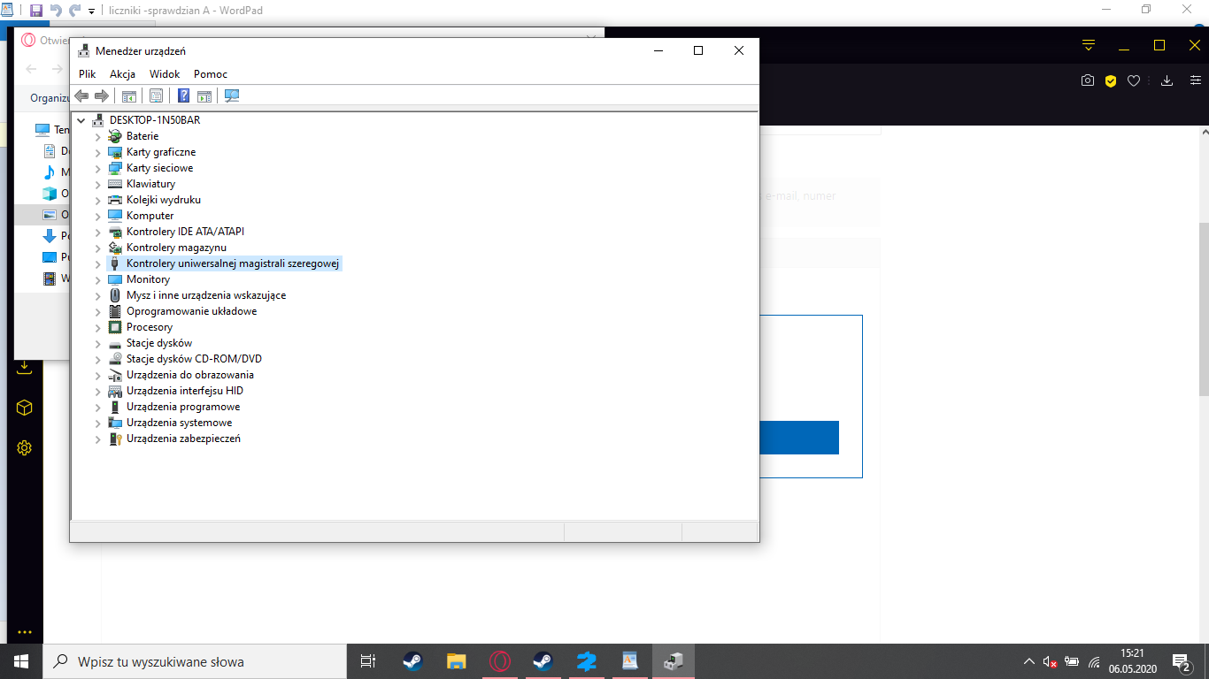Open the Plik menu
The height and width of the screenshot is (679, 1209).
(87, 74)
